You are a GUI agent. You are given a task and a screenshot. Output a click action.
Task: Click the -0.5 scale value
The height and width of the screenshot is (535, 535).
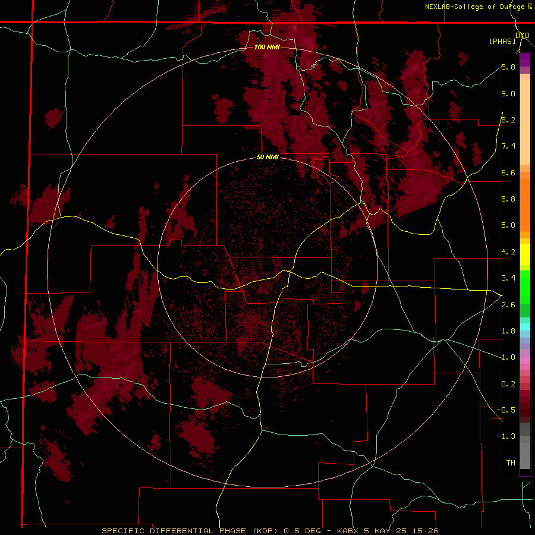506,410
